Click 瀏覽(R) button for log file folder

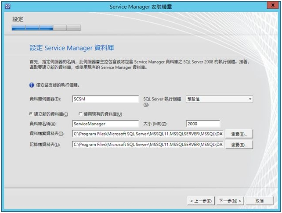tap(239, 145)
